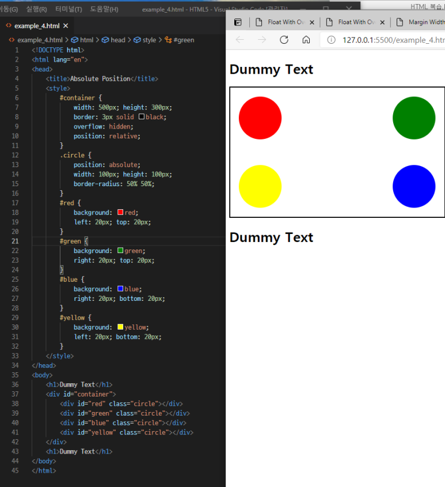Open the 실행(R) menu
The image size is (445, 487).
36,9
